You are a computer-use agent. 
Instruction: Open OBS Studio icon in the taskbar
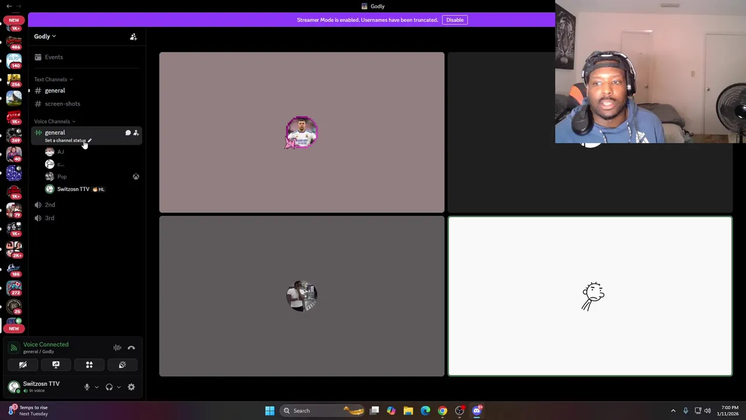(460, 411)
